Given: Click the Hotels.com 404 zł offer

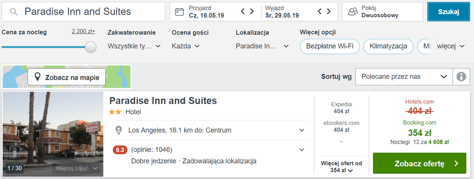Looking at the screenshot, I should 419,106.
